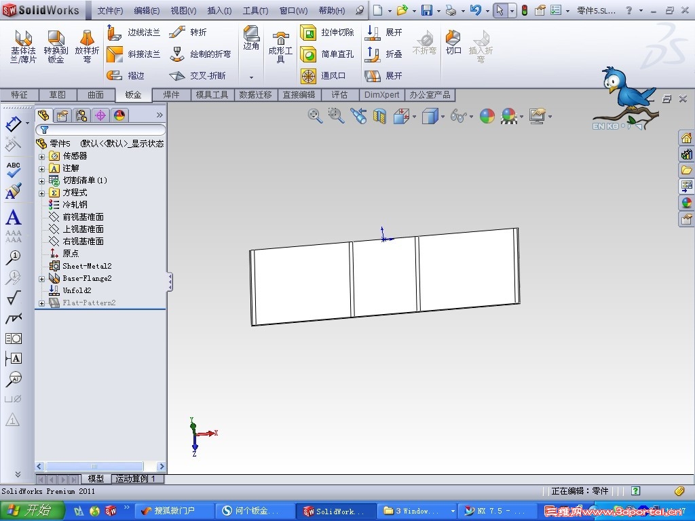695x521 pixels.
Task: Select the Sketched Bend tool (绘制的折弯)
Action: tap(200, 54)
